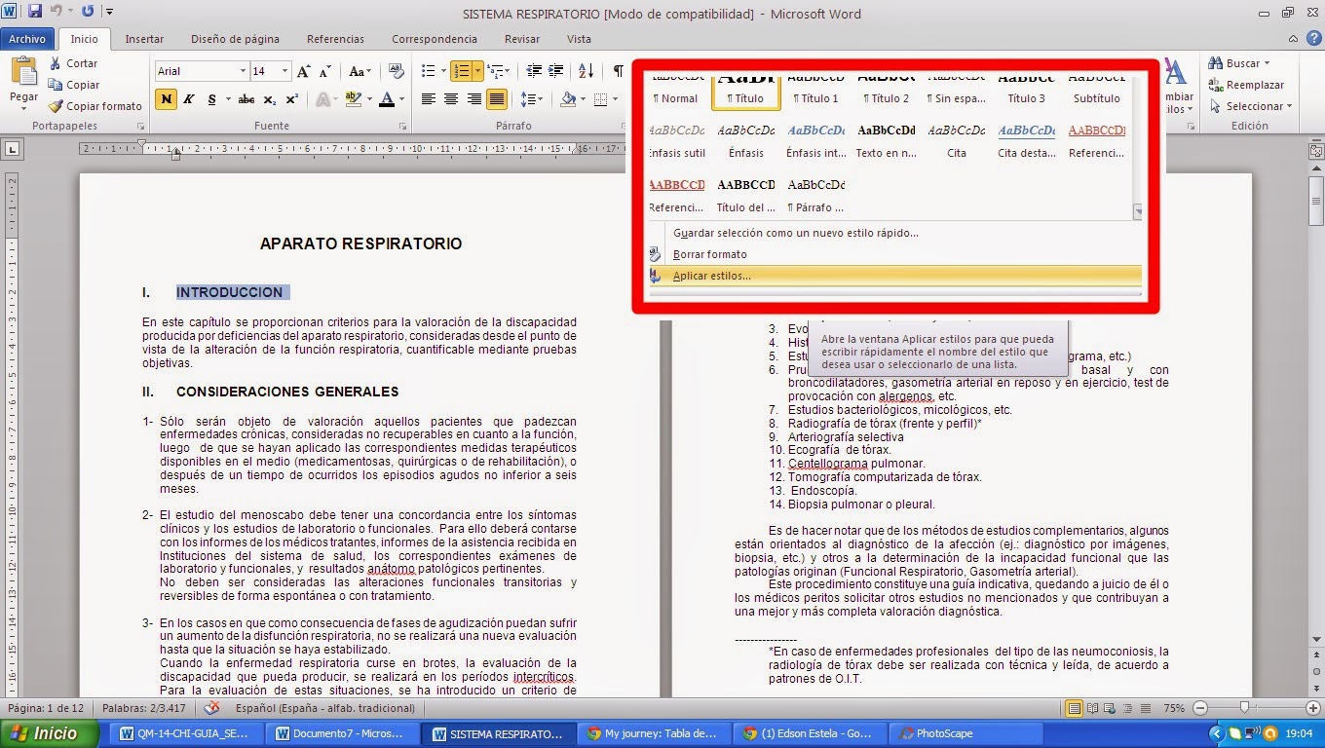This screenshot has height=748, width=1325.
Task: Click the Cortar scissors icon
Action: click(56, 62)
